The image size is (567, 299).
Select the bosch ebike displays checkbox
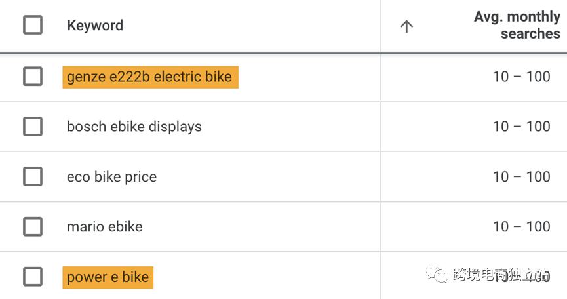[x=33, y=127]
